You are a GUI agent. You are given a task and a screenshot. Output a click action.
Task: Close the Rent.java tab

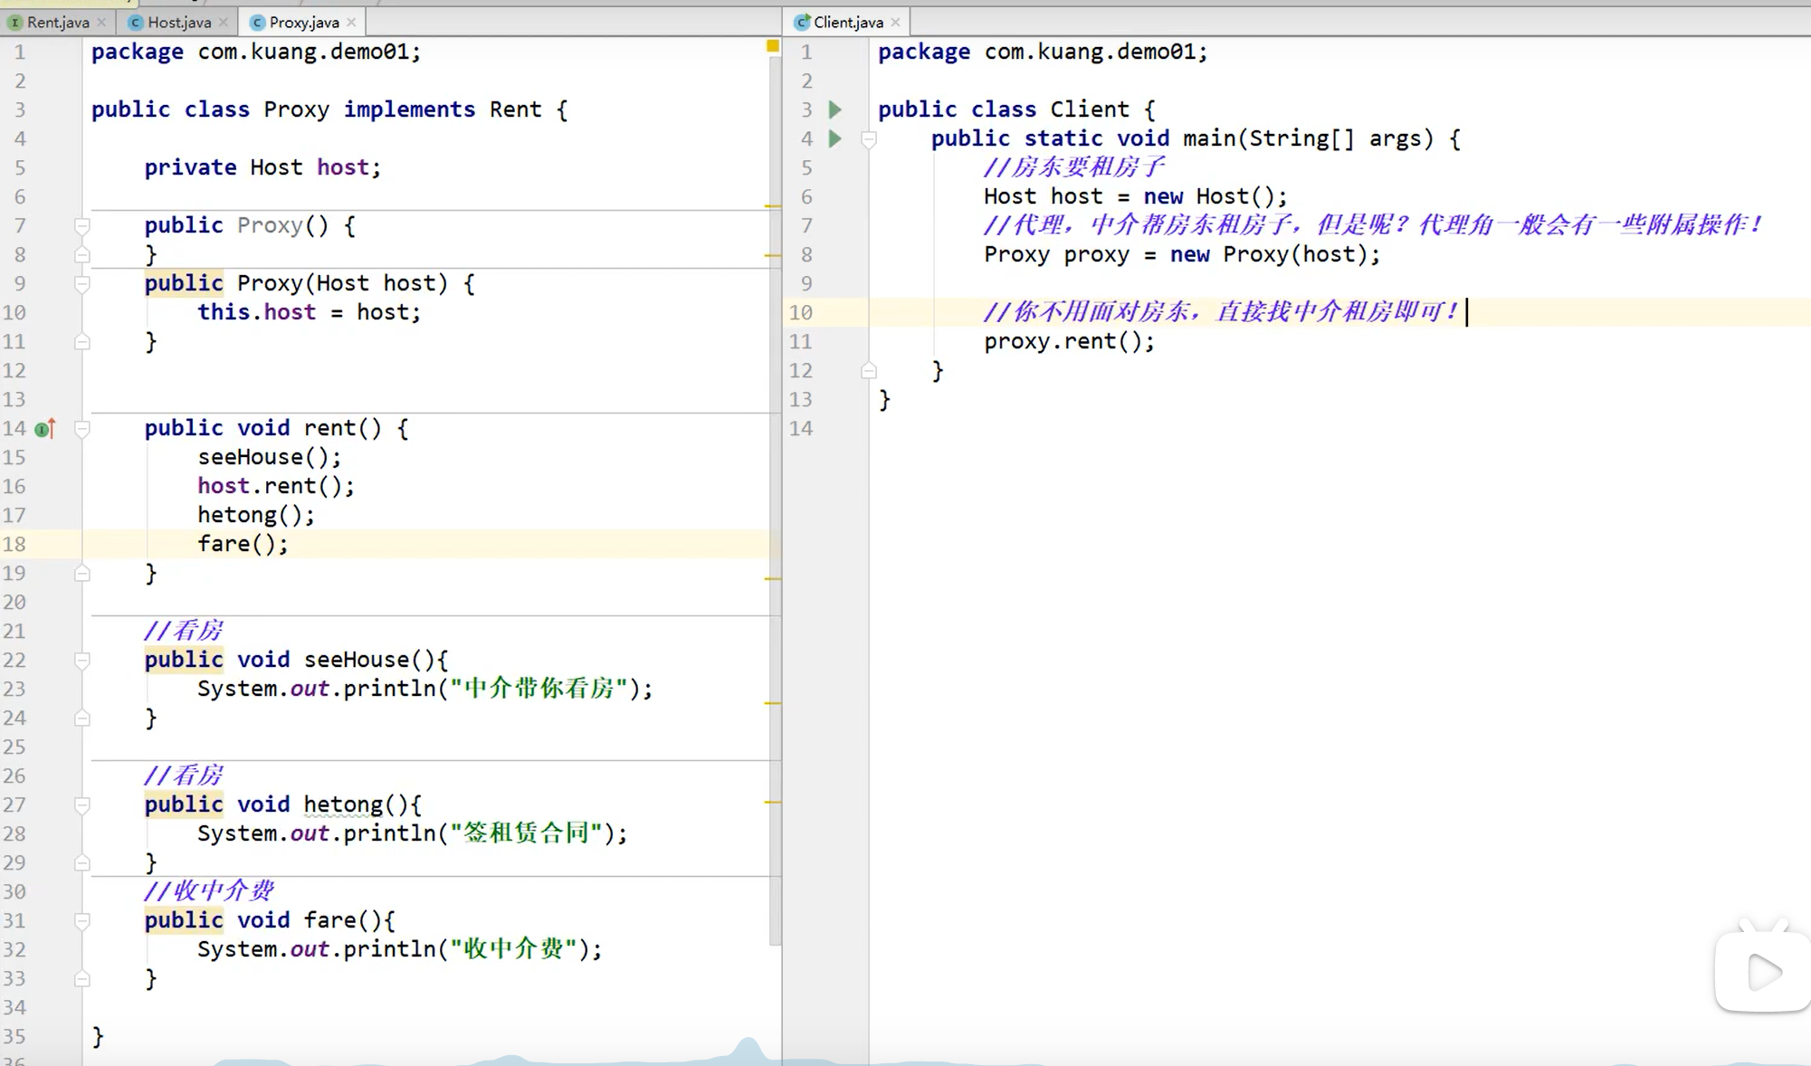tap(101, 22)
